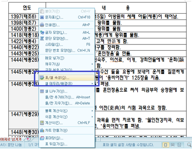Switch to first view mode status button

[x=166, y=145]
